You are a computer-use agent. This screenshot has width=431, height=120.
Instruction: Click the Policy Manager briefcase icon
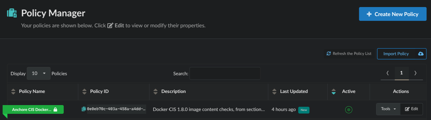coord(12,13)
